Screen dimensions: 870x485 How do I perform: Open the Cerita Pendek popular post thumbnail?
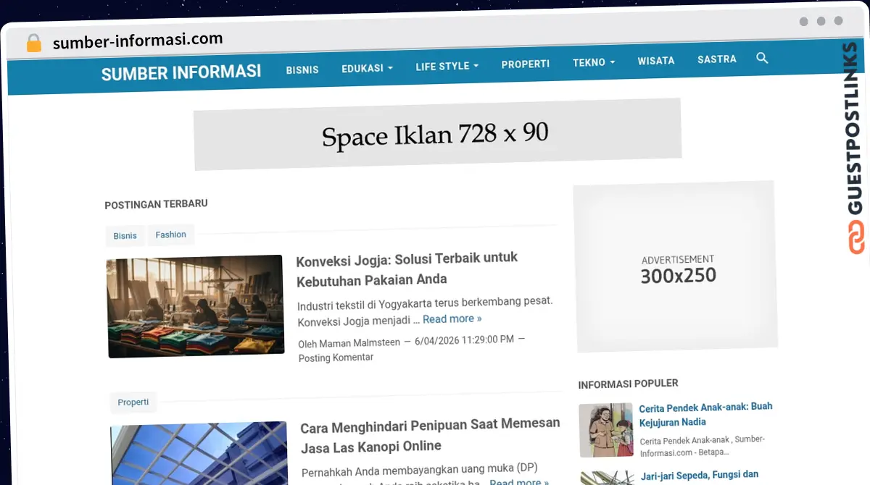(x=606, y=430)
